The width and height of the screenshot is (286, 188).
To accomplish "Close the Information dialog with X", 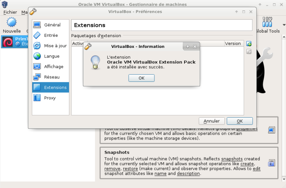I will (x=195, y=47).
